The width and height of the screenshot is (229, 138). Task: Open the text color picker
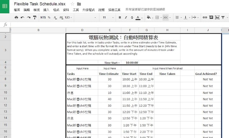click(138, 18)
